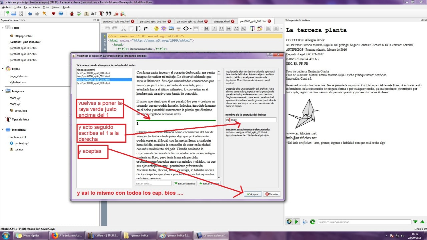Screen dimensions: 427x240
Task: Open the tag-insert dropdown arrow in editor toolbar
Action: (191, 28)
